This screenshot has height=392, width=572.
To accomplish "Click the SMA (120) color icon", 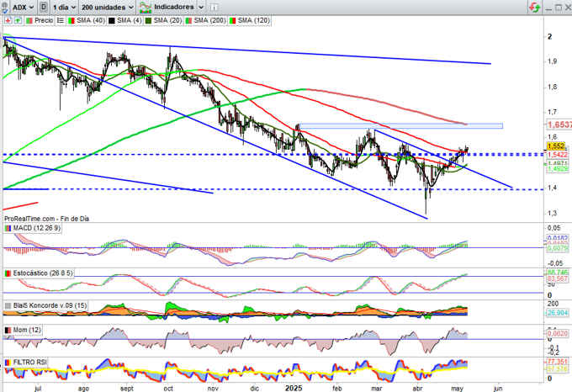I will click(232, 21).
